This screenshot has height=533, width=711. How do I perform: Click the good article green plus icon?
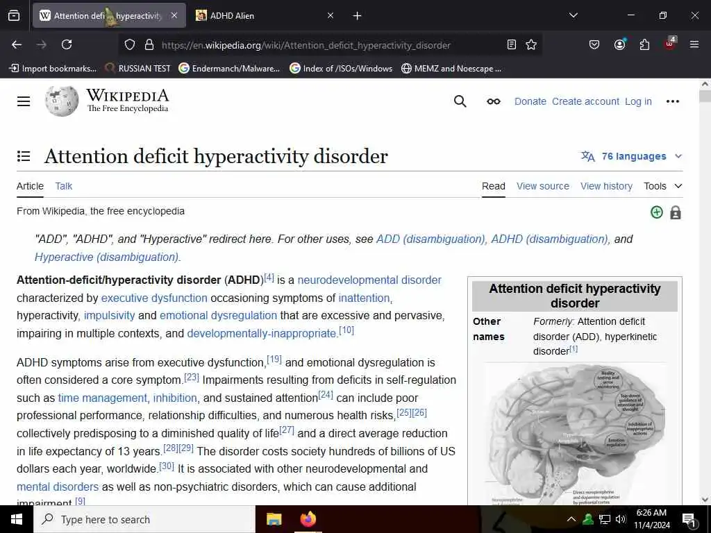(657, 212)
